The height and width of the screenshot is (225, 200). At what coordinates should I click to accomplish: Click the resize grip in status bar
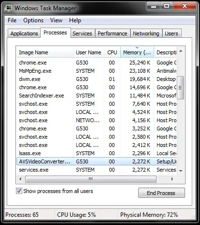coord(193,217)
